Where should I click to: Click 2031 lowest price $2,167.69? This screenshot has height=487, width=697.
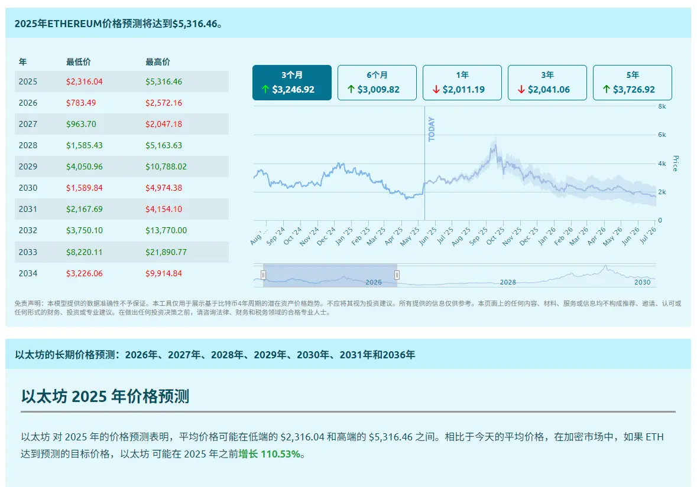click(85, 209)
